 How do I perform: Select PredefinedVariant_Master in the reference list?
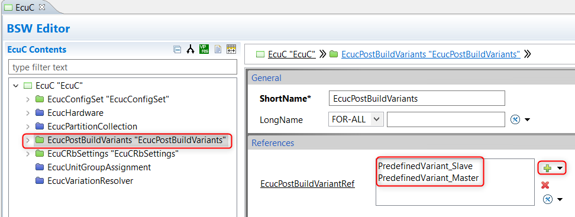[428, 178]
